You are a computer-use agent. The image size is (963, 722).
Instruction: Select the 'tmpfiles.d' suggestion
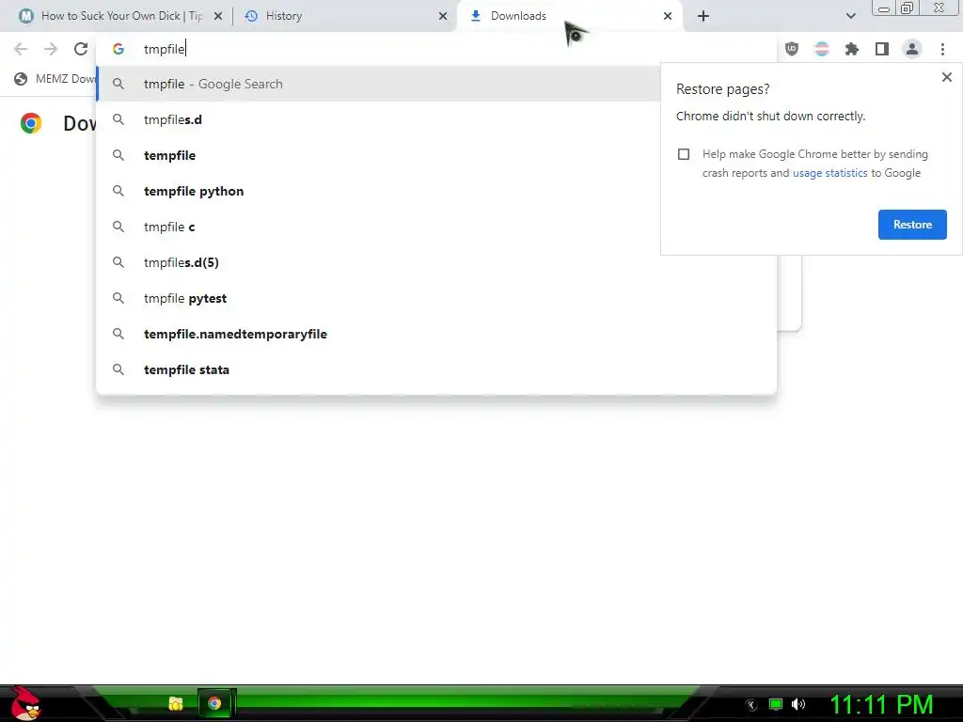(x=378, y=119)
